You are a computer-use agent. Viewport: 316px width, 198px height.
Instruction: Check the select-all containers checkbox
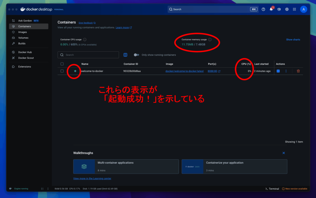(62, 64)
